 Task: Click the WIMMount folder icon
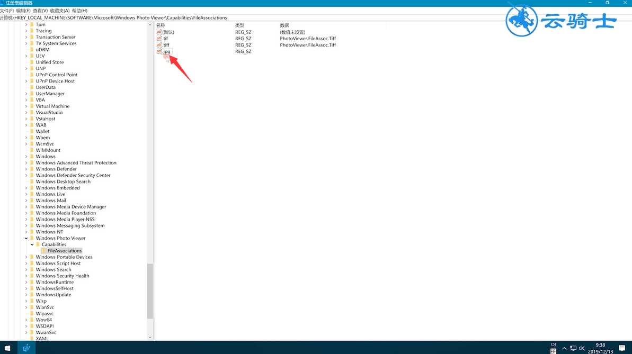pos(32,150)
